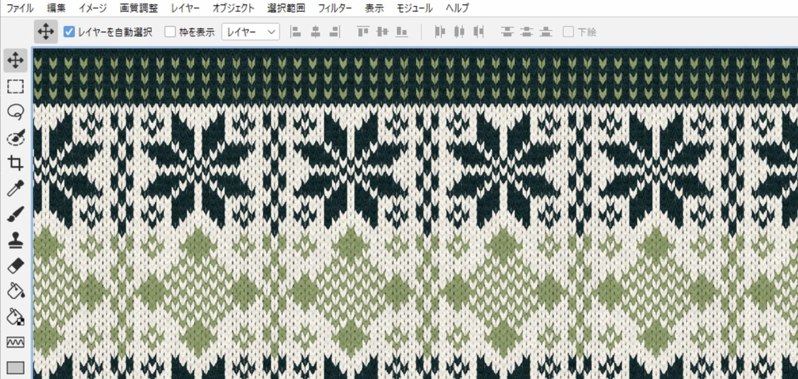798x379 pixels.
Task: Align layers to left edges
Action: click(x=296, y=32)
